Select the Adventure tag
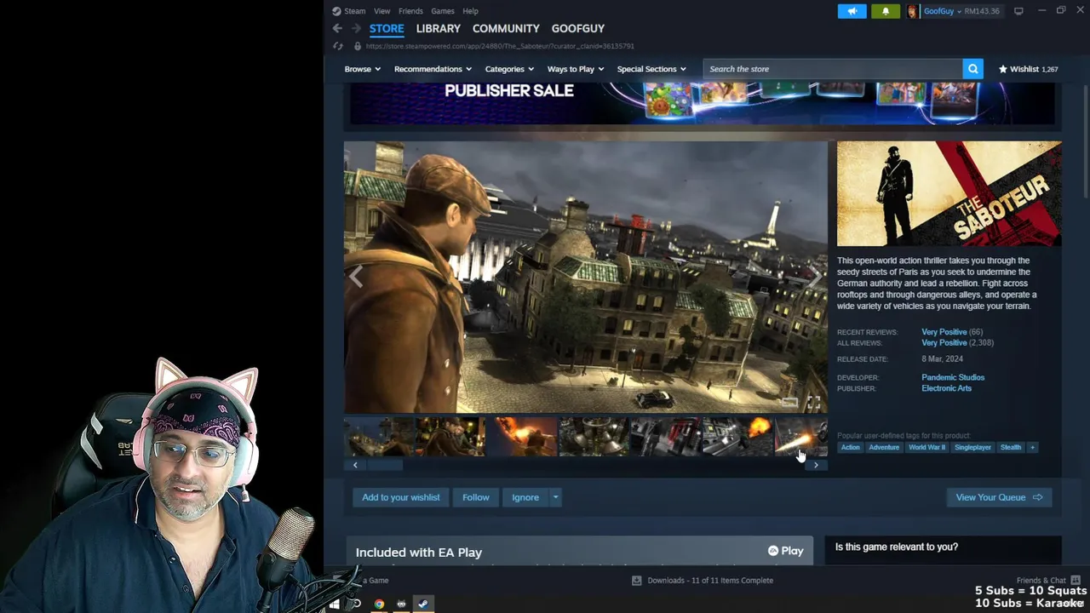Screen dimensions: 1090x613 [x=884, y=447]
